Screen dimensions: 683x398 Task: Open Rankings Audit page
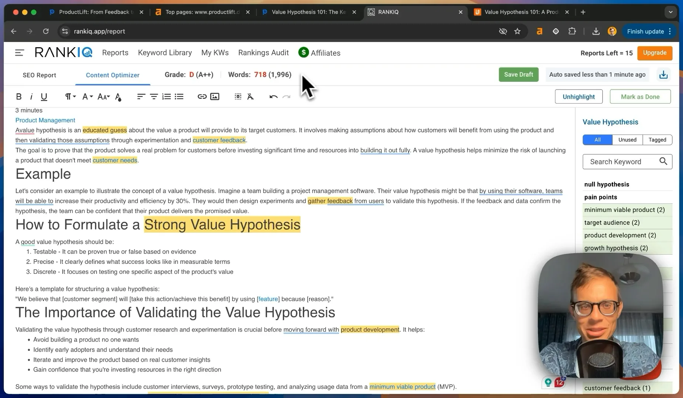(x=263, y=53)
